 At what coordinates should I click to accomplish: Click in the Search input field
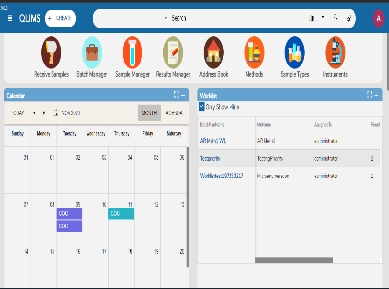coord(238,18)
